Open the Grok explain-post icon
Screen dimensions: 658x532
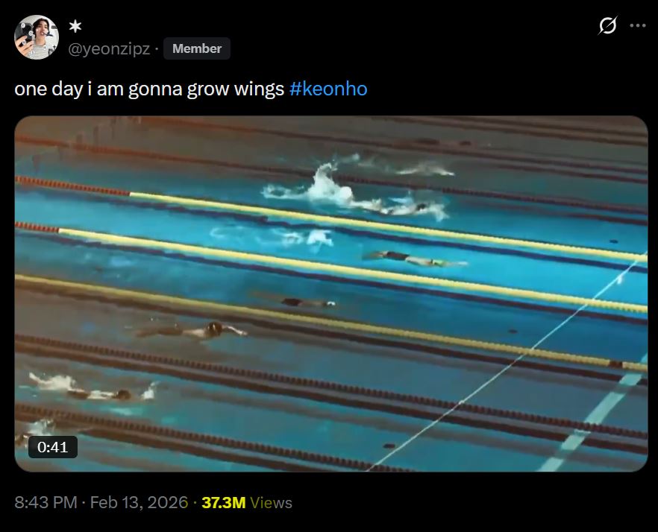coord(607,25)
